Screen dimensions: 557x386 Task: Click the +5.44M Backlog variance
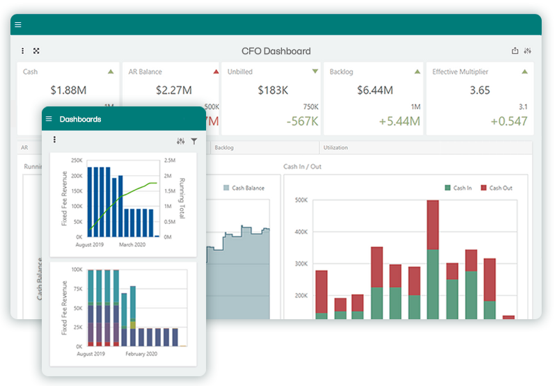tap(400, 121)
